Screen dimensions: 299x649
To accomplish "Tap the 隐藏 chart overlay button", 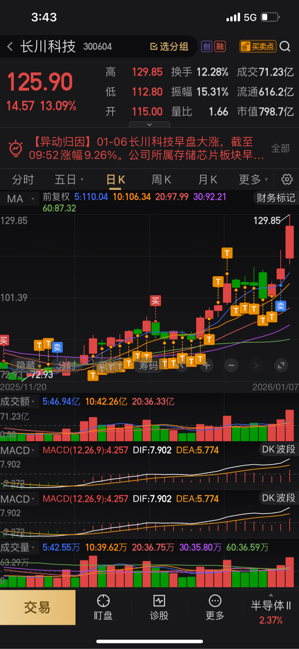I will [26, 366].
